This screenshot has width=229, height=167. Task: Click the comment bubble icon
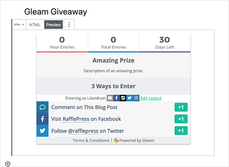pos(42,107)
